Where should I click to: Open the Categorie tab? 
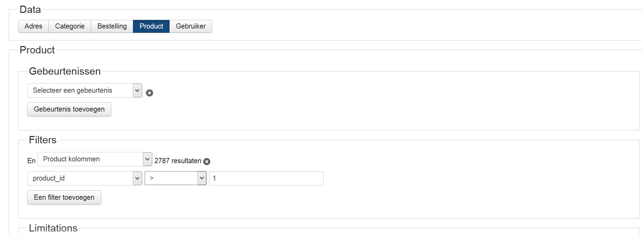pyautogui.click(x=70, y=26)
